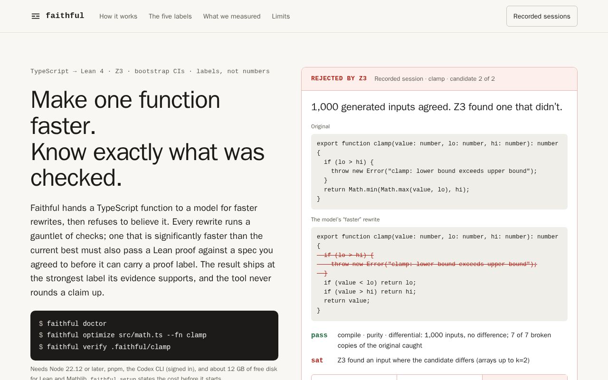Image resolution: width=608 pixels, height=380 pixels.
Task: Select the 'faithful verify .faithful/clamp' command
Action: [109, 347]
